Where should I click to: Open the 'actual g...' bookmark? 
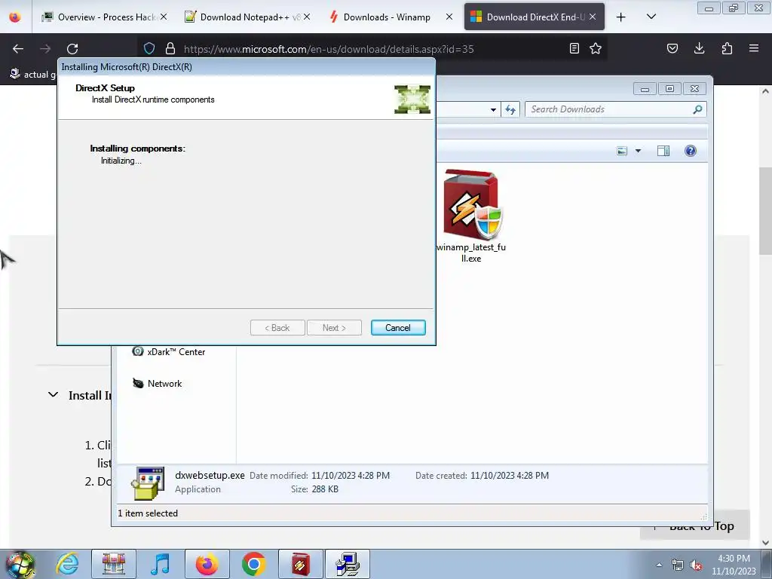pos(32,75)
